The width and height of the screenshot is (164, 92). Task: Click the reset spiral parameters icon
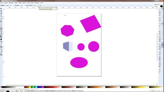[x=40, y=5]
